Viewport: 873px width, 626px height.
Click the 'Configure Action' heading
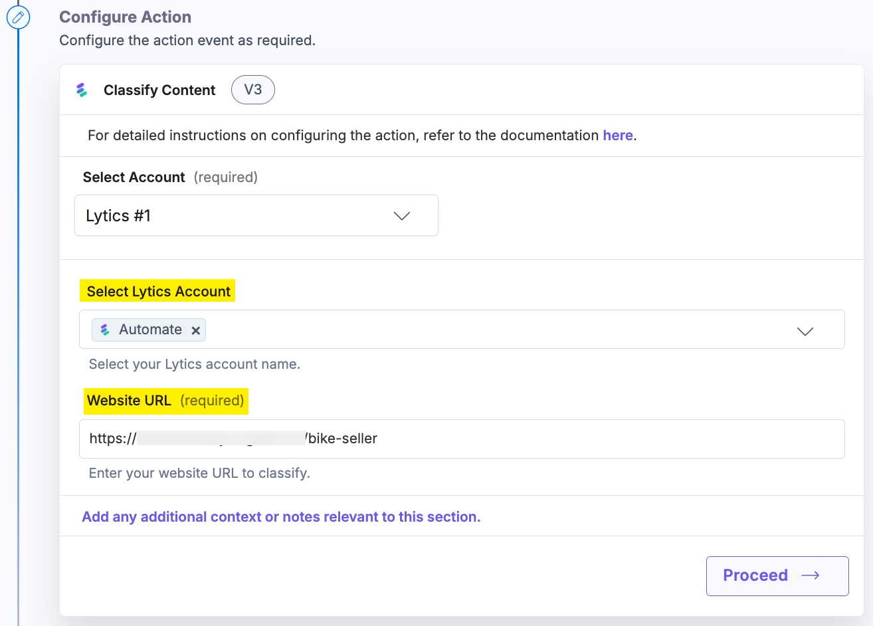point(126,17)
